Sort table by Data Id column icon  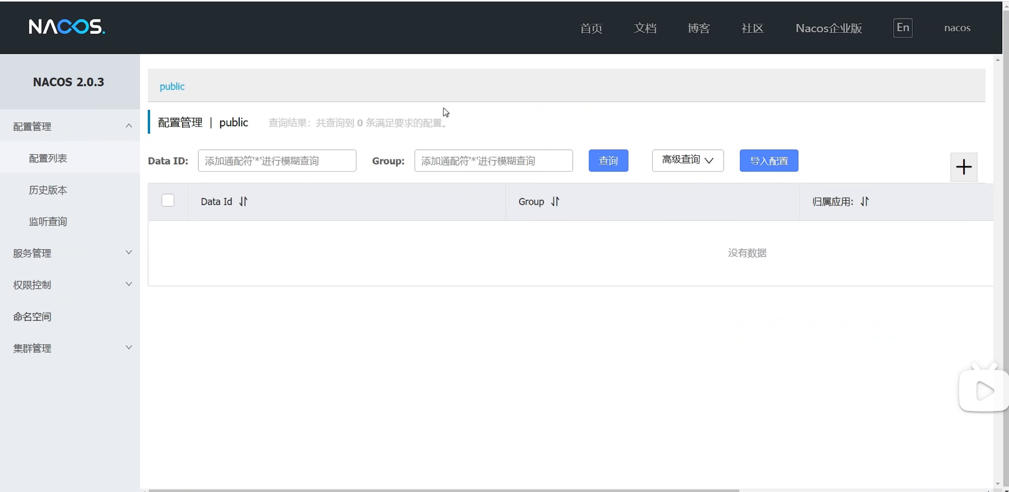pyautogui.click(x=243, y=201)
